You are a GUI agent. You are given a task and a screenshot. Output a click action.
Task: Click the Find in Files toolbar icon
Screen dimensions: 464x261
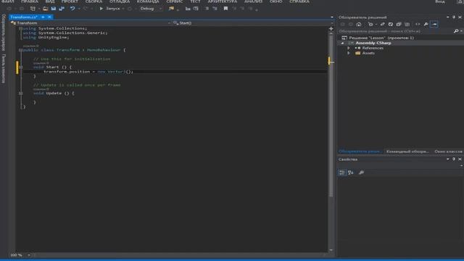171,9
